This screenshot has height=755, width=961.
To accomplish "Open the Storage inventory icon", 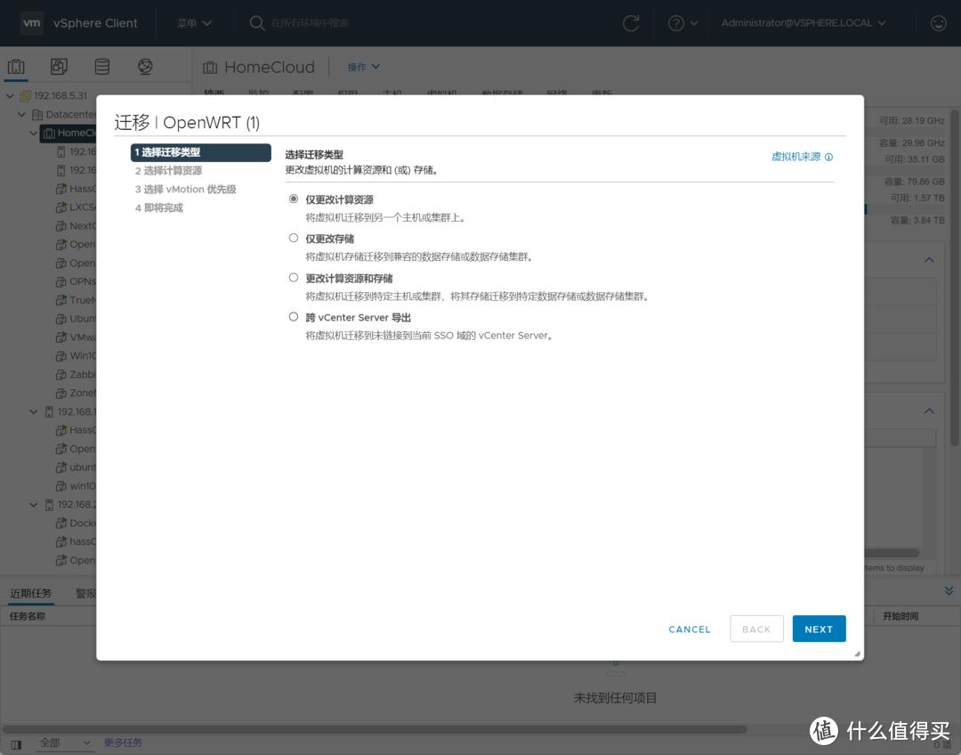I will coord(101,66).
